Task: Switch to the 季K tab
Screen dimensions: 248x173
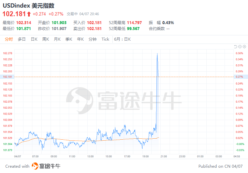Action: (69, 39)
